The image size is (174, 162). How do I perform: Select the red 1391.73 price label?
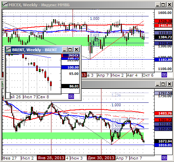click(x=164, y=120)
